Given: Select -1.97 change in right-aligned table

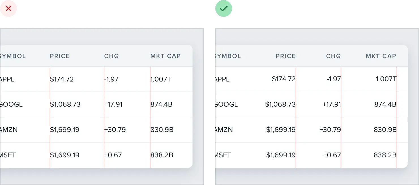Looking at the screenshot, I should (334, 79).
